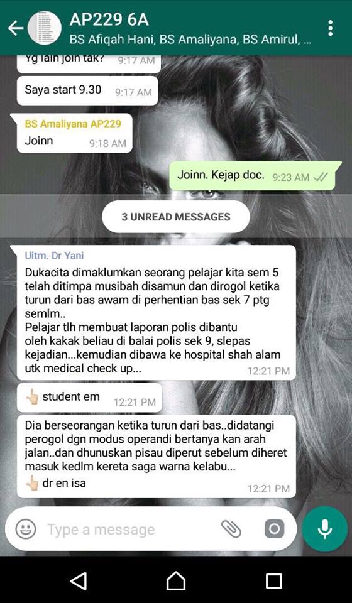Open the camera icon in message bar

coord(274,529)
